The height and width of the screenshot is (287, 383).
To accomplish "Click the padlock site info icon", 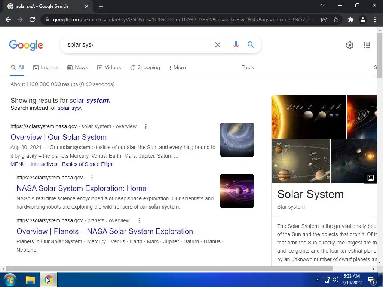I will [x=47, y=19].
